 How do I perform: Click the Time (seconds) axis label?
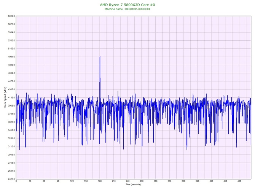click(133, 185)
